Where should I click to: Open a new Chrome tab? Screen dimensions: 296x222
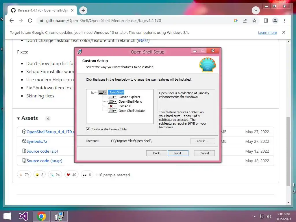point(83,10)
